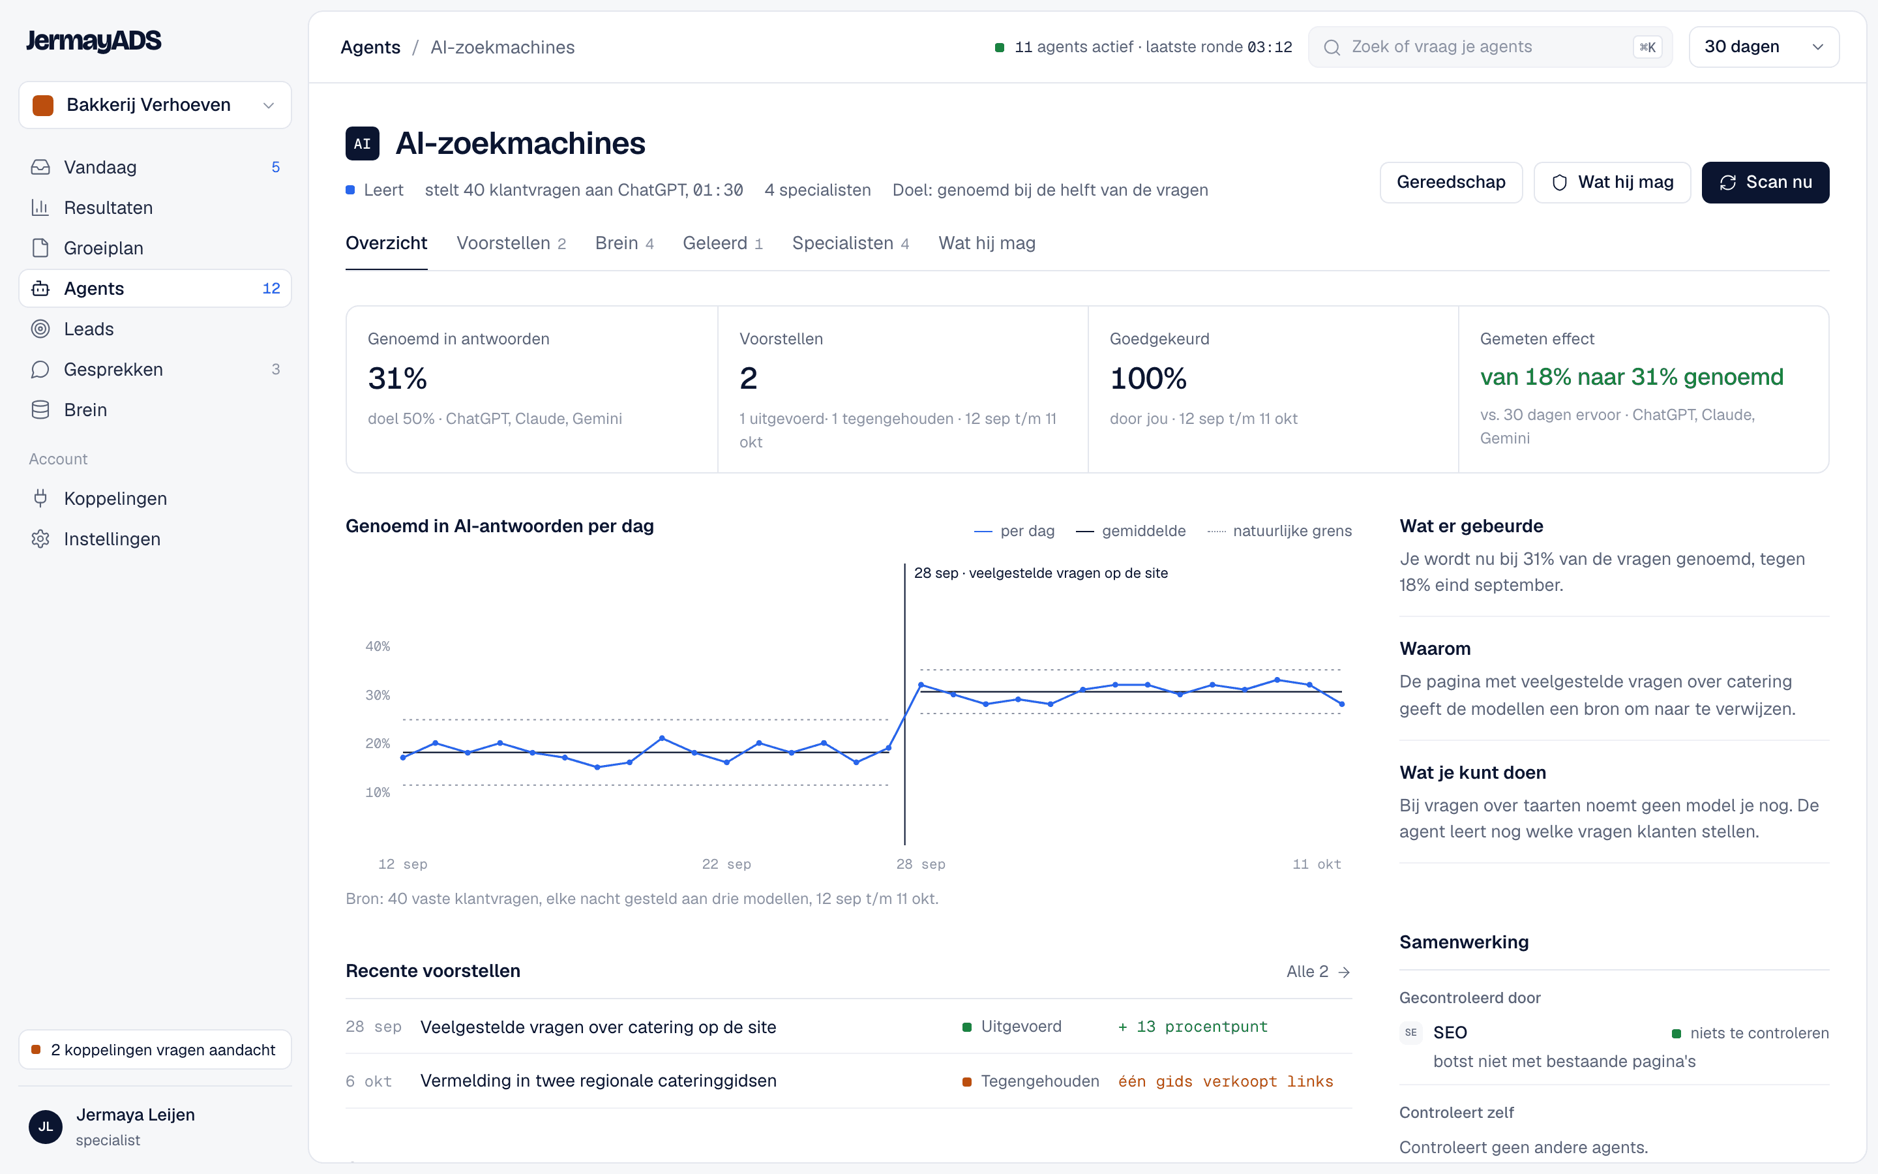Viewport: 1878px width, 1174px height.
Task: Click the Koppelingen plug icon
Action: pos(40,498)
